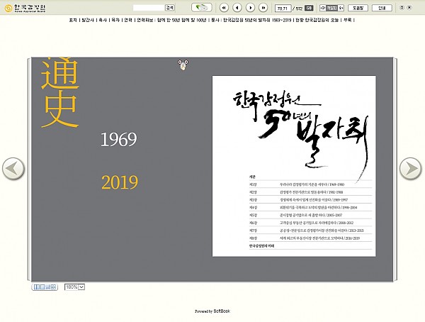The image size is (425, 322).
Task: Click the 제5장 2005-2007 chapter row
Action: (x=311, y=215)
